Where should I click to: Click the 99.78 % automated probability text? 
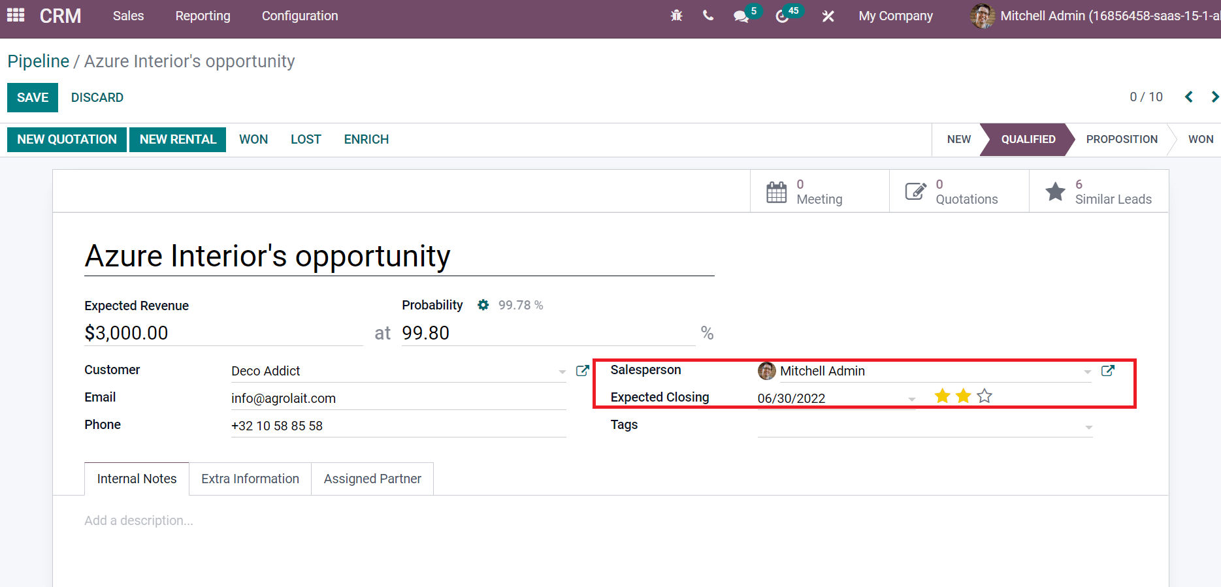[521, 305]
